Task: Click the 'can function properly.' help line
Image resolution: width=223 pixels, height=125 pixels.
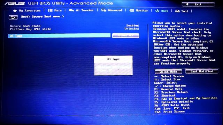Action: (x=172, y=64)
